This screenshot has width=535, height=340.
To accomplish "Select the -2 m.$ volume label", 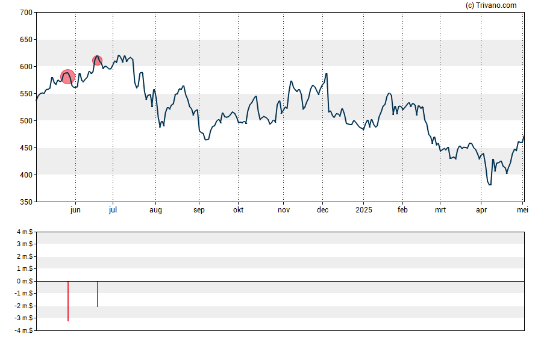I will pyautogui.click(x=24, y=306).
